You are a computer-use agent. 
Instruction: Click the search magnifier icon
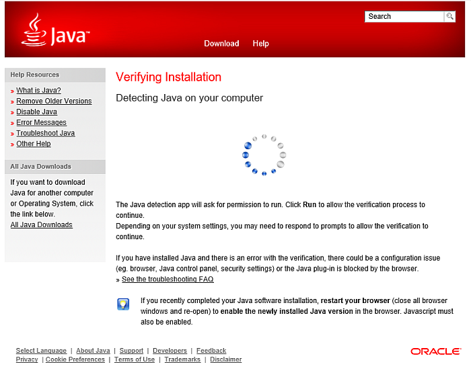click(x=449, y=16)
